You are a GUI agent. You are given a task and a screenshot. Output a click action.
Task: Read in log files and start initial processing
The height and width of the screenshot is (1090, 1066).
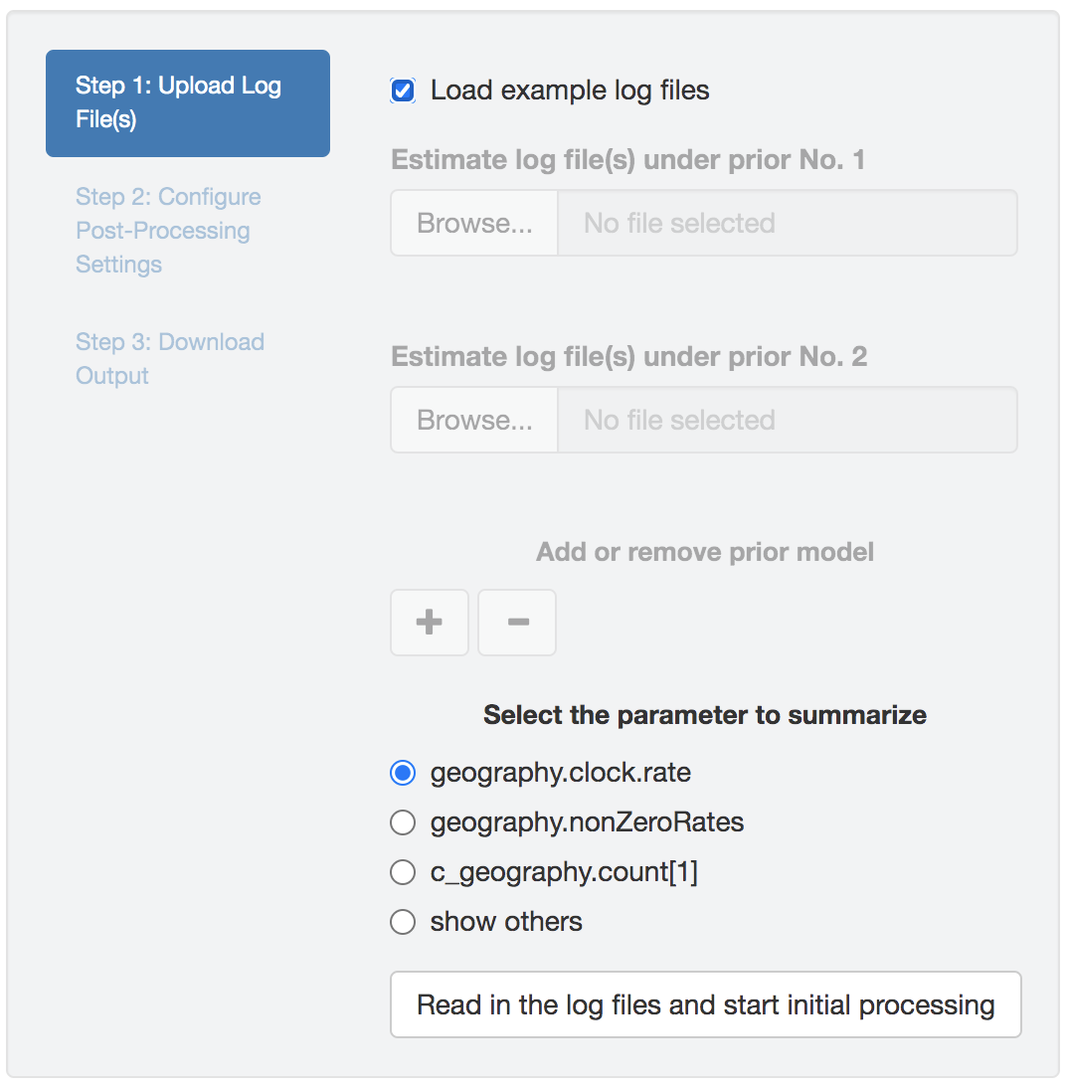point(705,1004)
